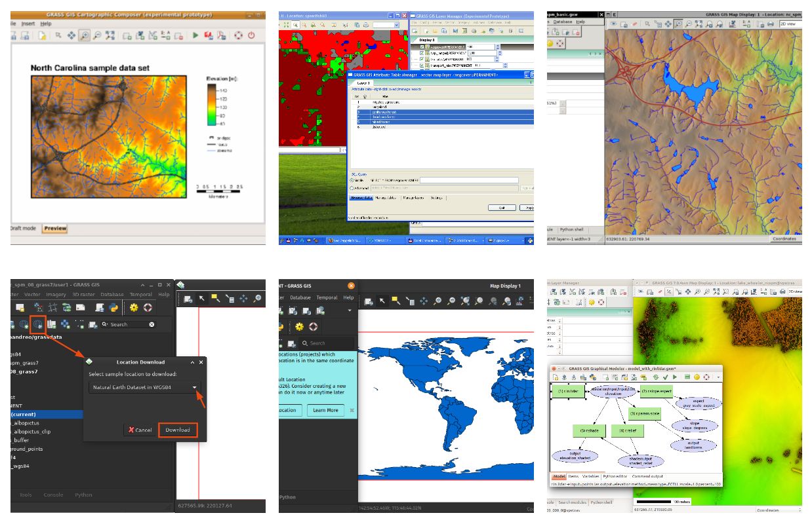Open the Coordinates dropdown under the lidar terrain map

(779, 510)
